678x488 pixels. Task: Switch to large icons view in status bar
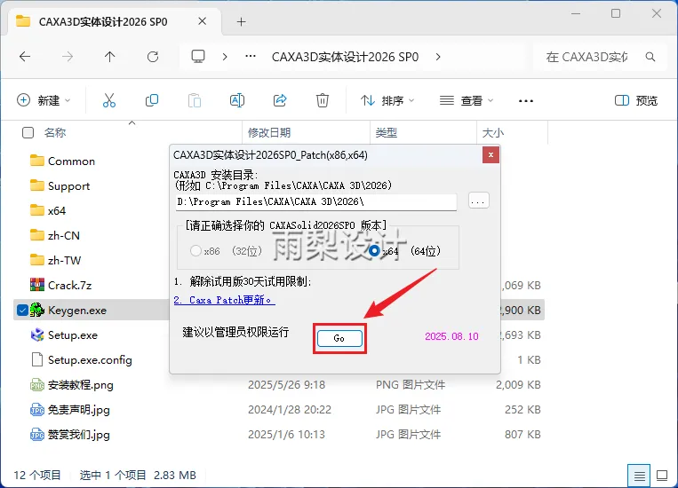662,476
